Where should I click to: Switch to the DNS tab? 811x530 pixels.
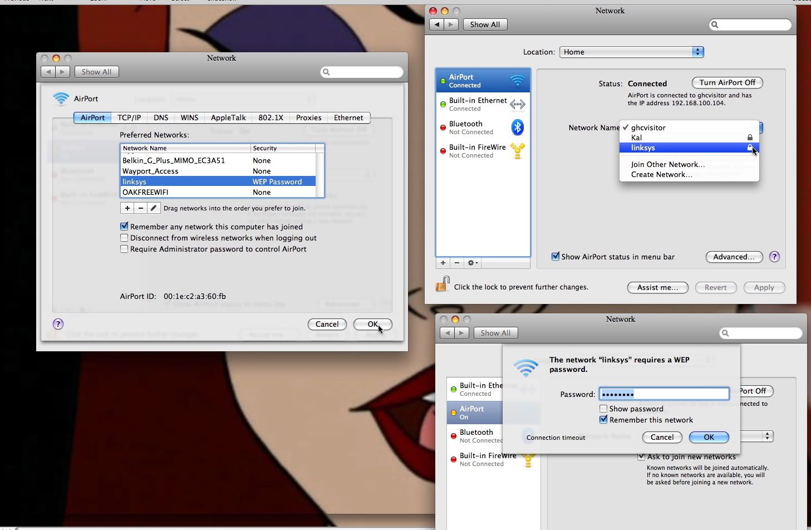(161, 117)
